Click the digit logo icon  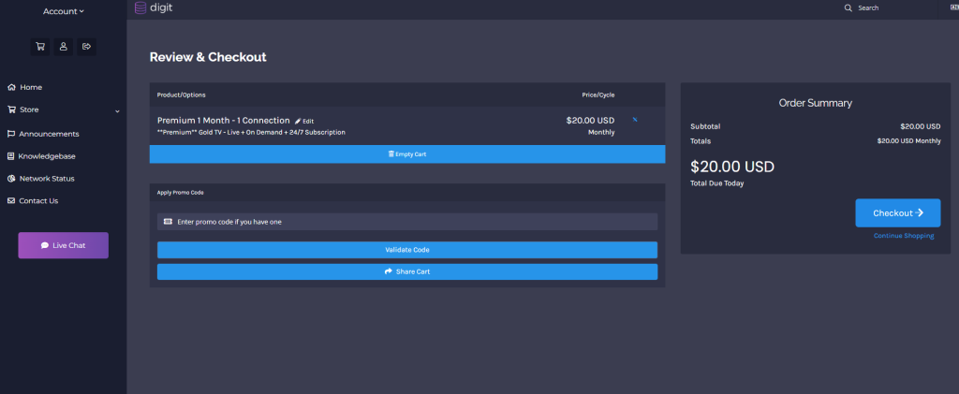point(140,7)
